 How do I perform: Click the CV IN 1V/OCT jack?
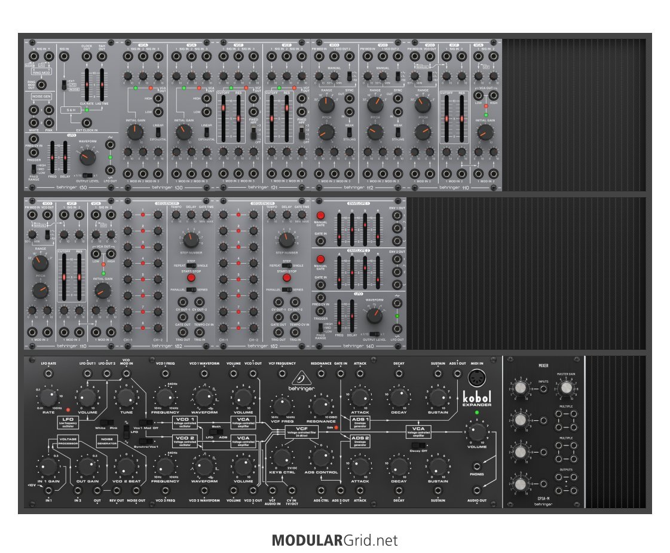pyautogui.click(x=292, y=491)
